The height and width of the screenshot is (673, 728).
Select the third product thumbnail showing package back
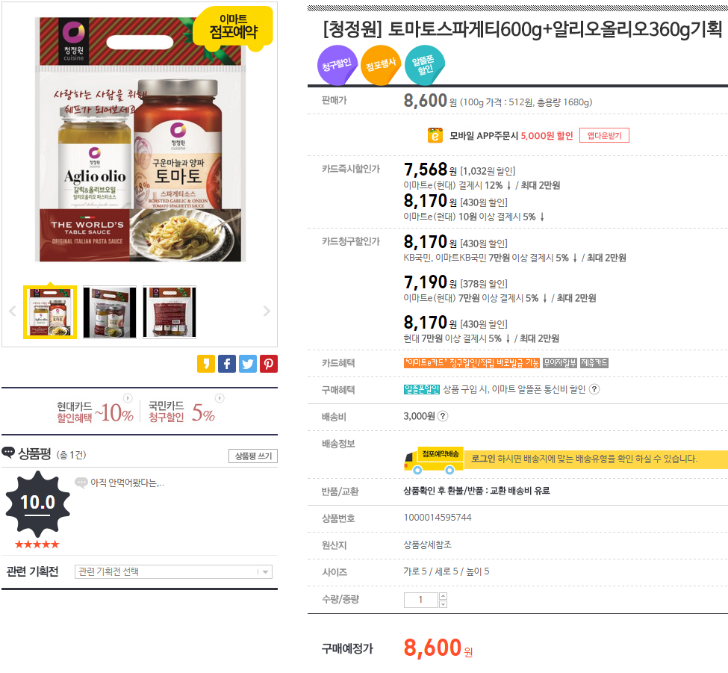(169, 312)
